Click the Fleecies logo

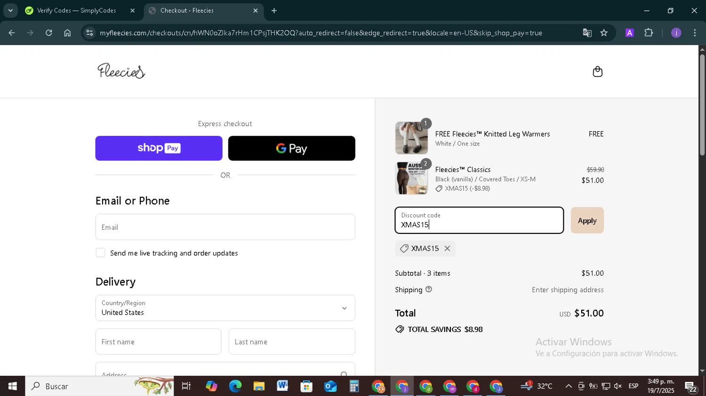click(121, 71)
